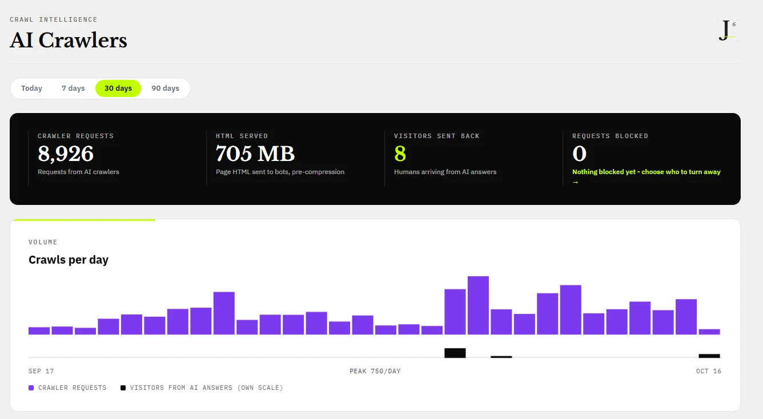
Task: Click the 'SEP 17' axis label
Action: tap(41, 372)
